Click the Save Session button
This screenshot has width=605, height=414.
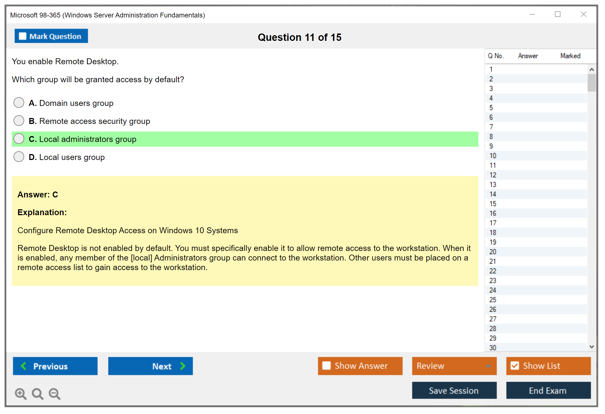click(x=454, y=390)
